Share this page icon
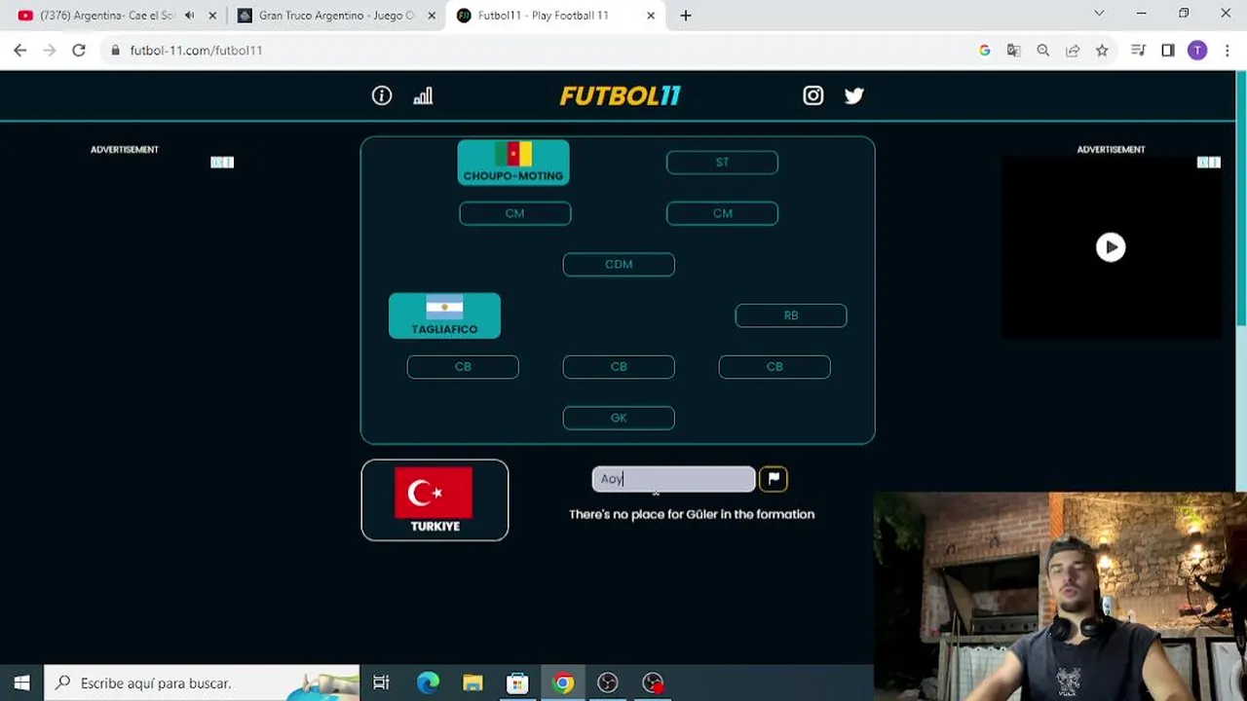 [1073, 51]
